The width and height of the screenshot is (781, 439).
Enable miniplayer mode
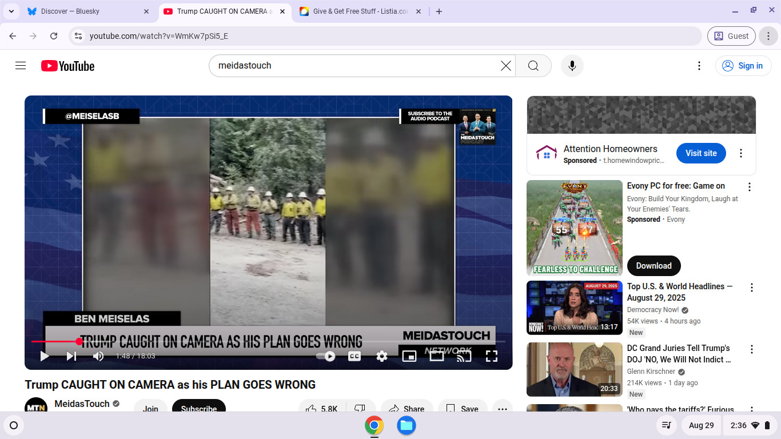[409, 356]
